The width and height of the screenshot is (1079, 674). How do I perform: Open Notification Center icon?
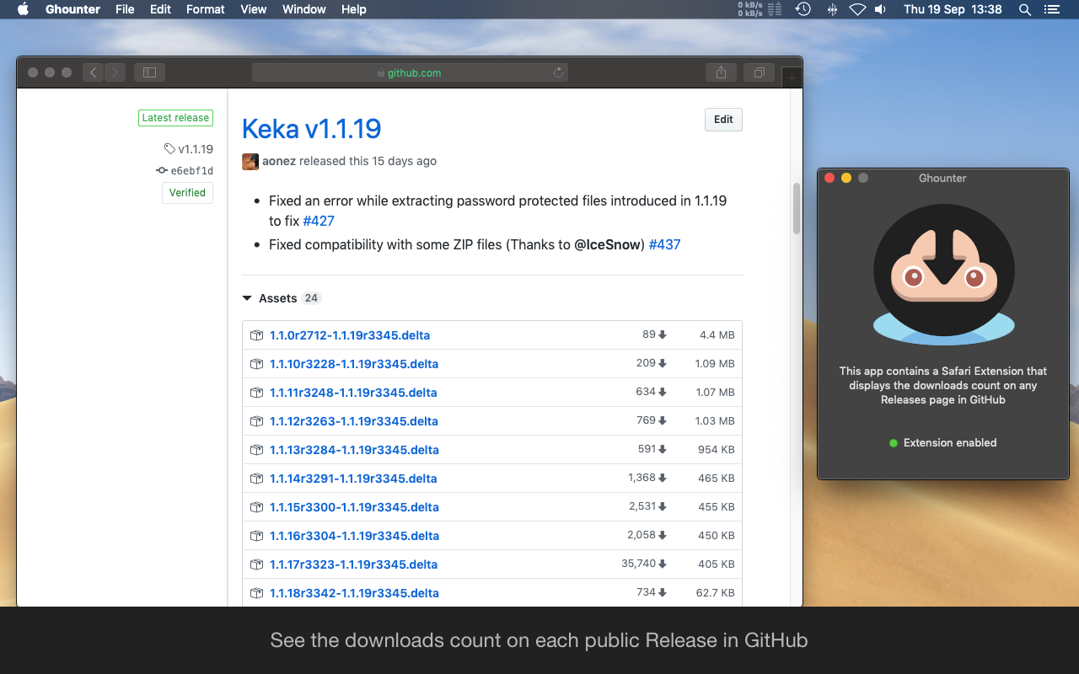(x=1051, y=9)
